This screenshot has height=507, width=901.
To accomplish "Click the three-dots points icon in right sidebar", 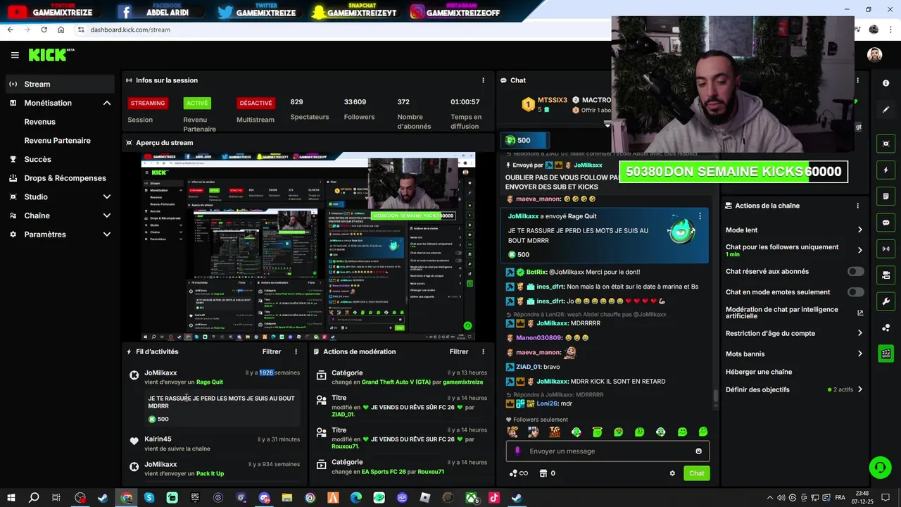I will point(886,327).
